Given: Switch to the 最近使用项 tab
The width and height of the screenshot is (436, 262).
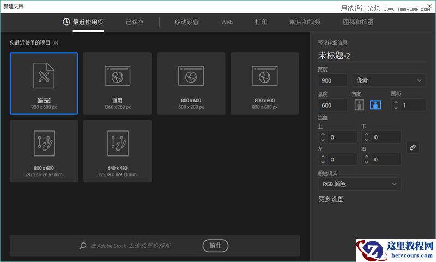Looking at the screenshot, I should coord(88,22).
